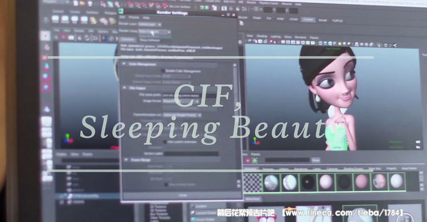This screenshot has height=222, width=427.
Task: Switch to the Arnold shelf tab
Action: pyautogui.click(x=322, y=20)
